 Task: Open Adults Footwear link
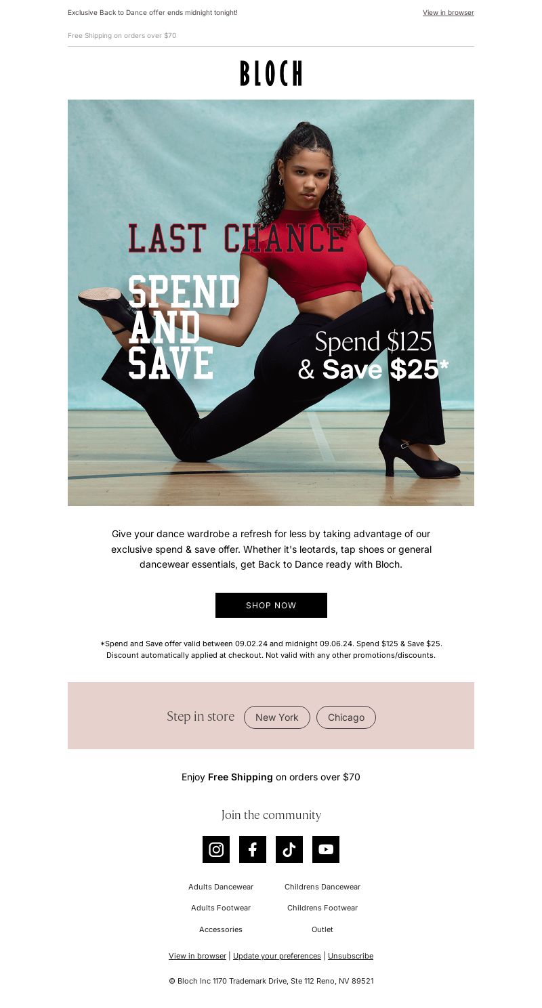[221, 908]
